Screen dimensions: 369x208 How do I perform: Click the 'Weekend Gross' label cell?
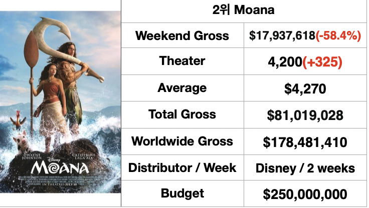[x=182, y=35]
